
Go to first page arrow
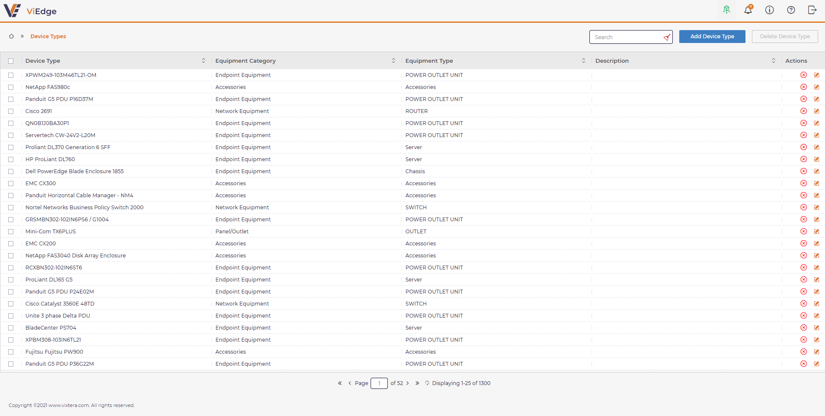(x=340, y=383)
